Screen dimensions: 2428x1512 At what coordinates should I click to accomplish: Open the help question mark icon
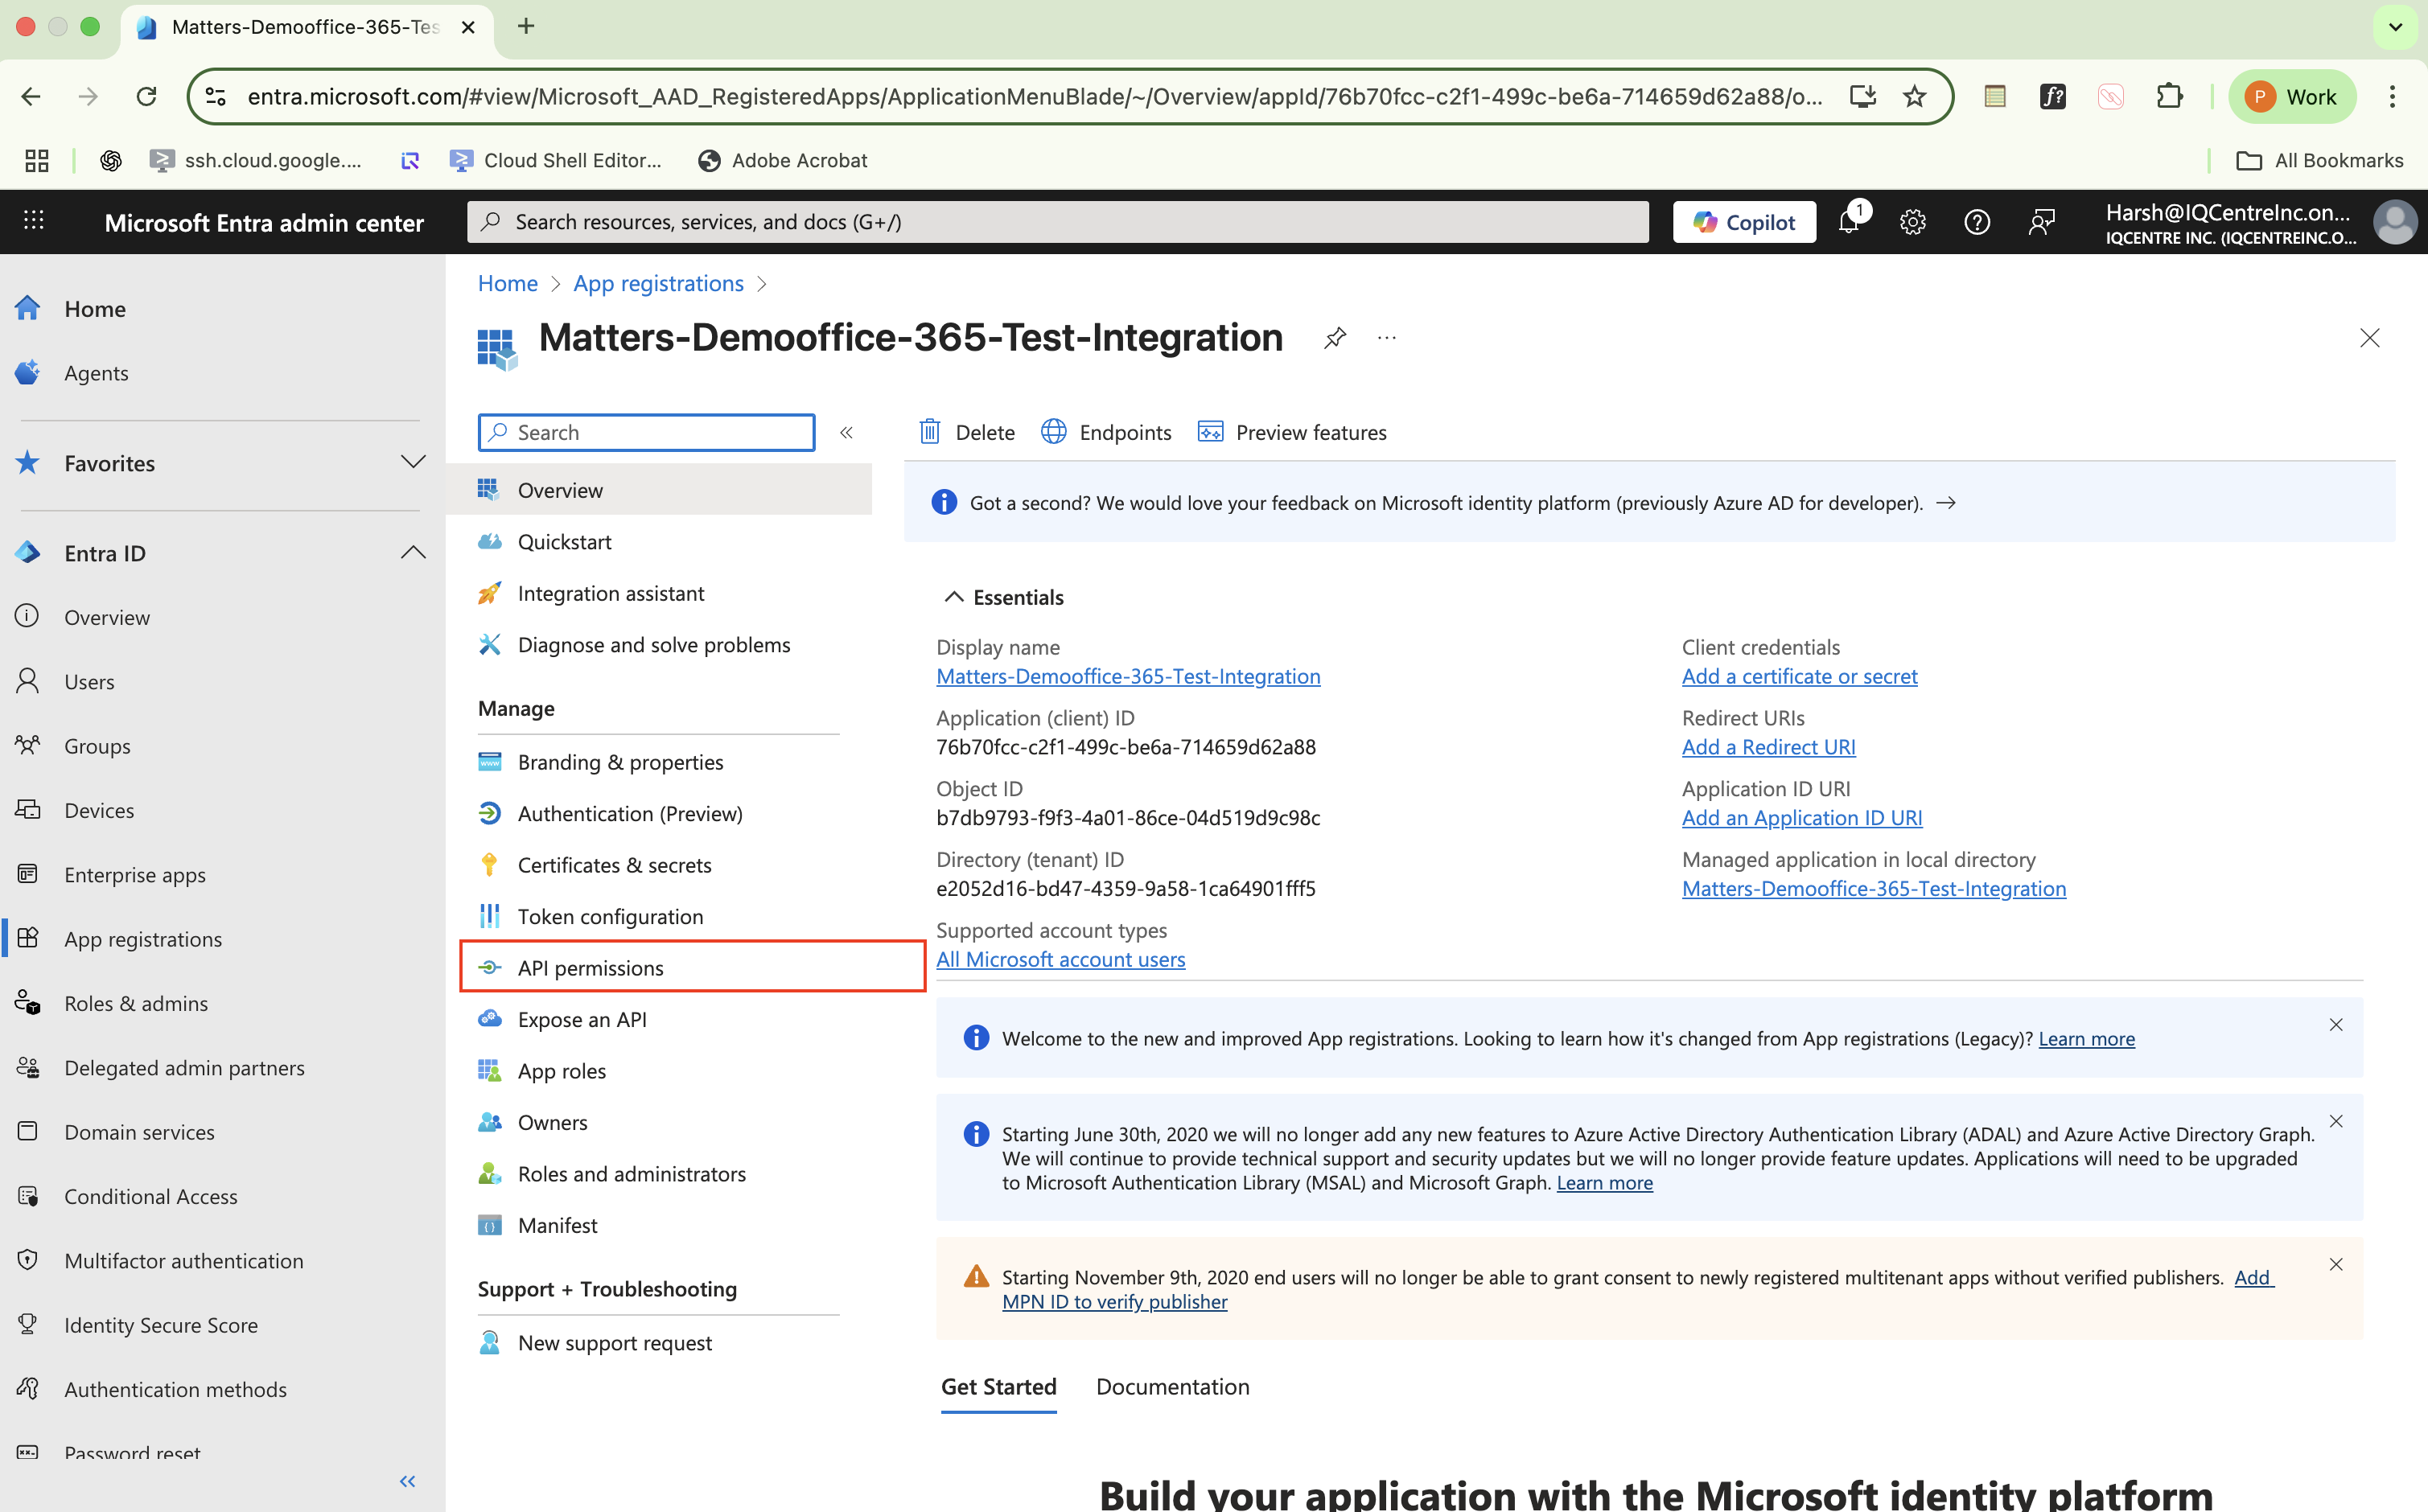pyautogui.click(x=1977, y=222)
